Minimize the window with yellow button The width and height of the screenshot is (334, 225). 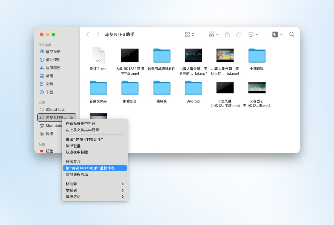pyautogui.click(x=48, y=34)
